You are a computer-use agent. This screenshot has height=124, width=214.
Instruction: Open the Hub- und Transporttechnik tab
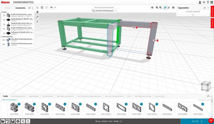click(114, 96)
